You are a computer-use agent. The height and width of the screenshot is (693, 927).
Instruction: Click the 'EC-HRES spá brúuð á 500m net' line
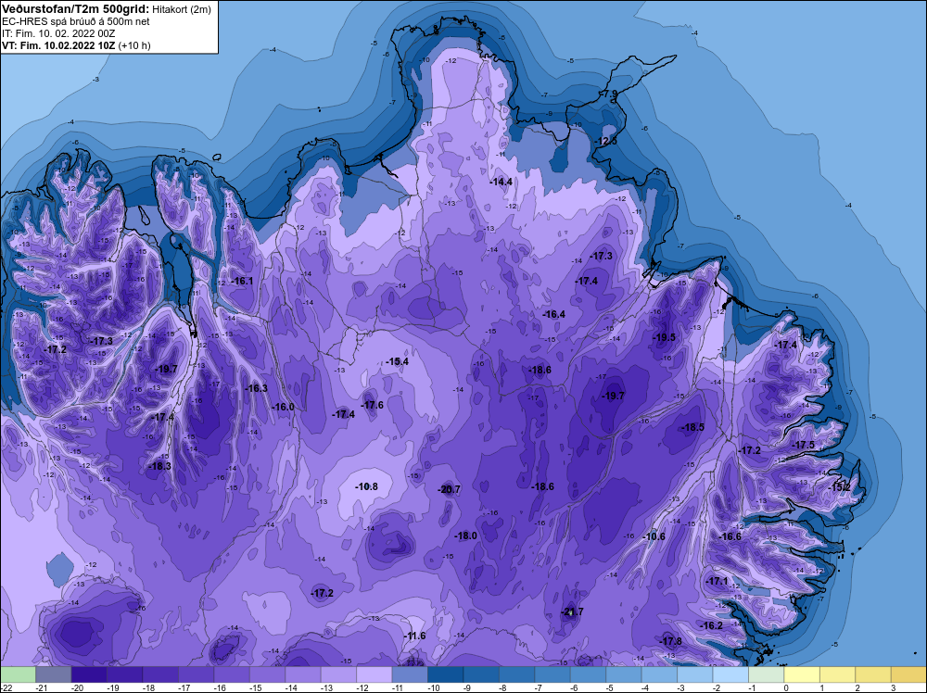(76, 21)
